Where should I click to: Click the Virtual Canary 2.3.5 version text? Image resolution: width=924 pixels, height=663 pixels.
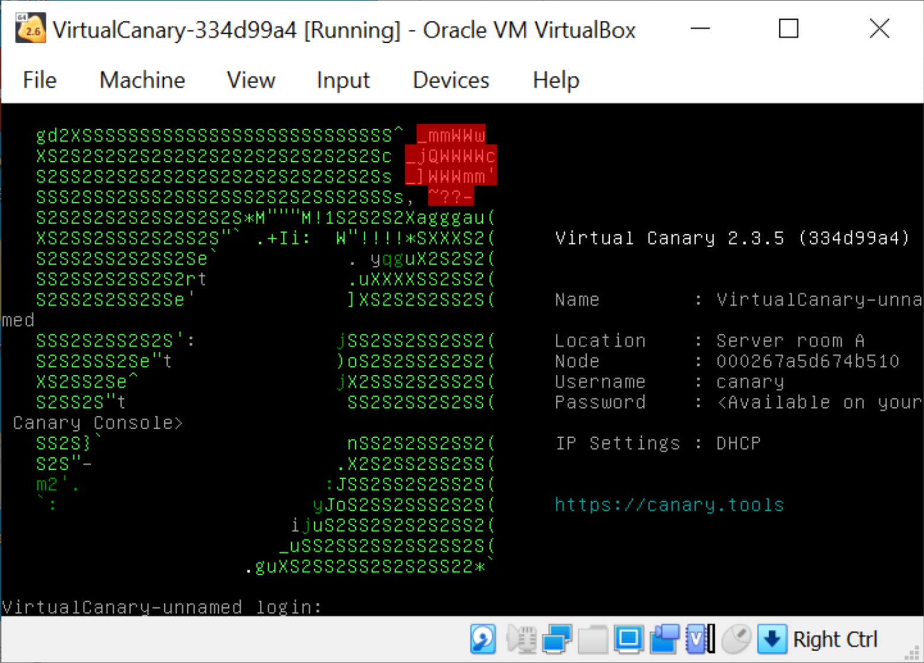(x=732, y=238)
